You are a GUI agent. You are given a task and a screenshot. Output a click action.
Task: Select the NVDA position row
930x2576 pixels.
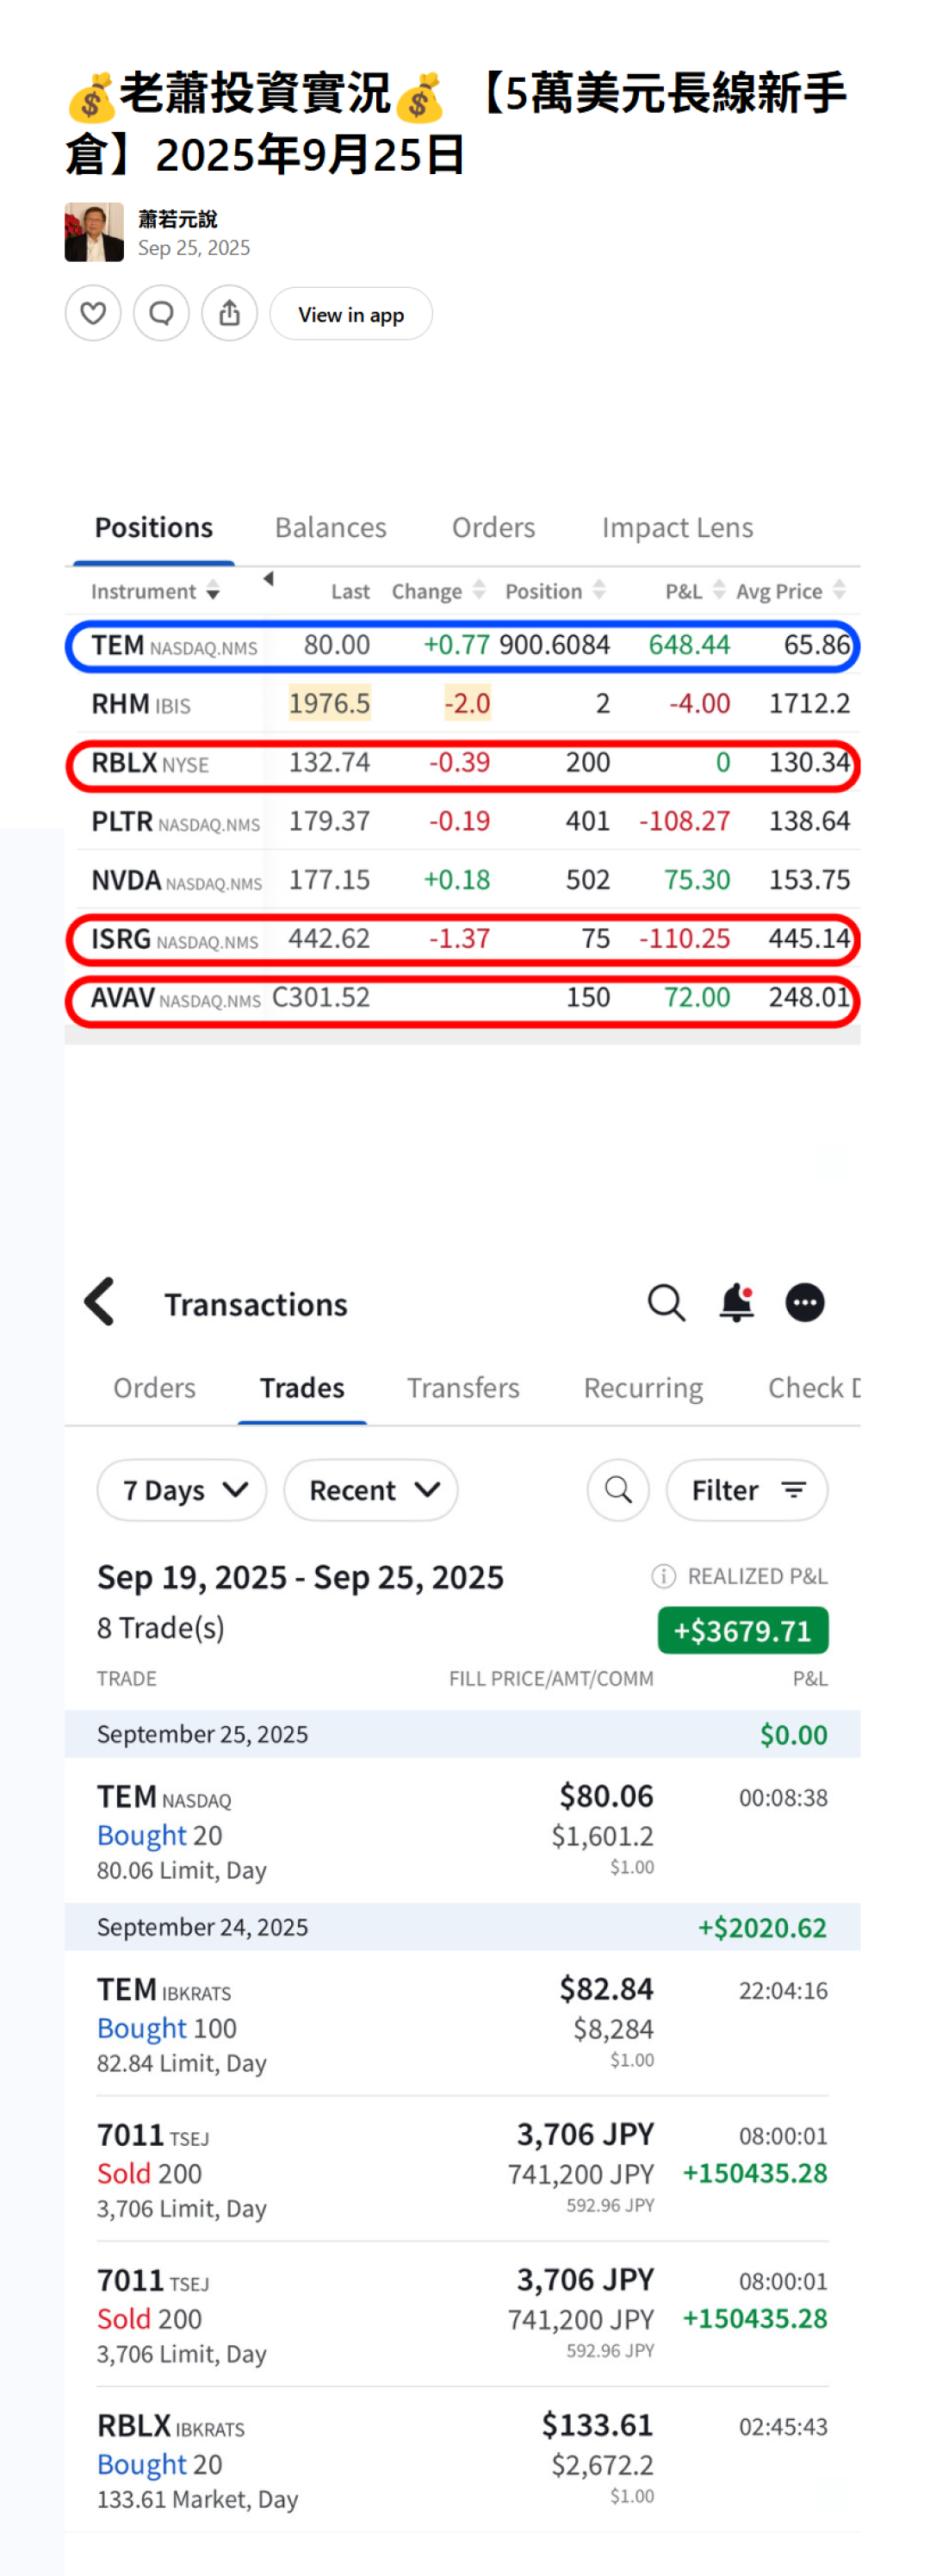pos(462,880)
